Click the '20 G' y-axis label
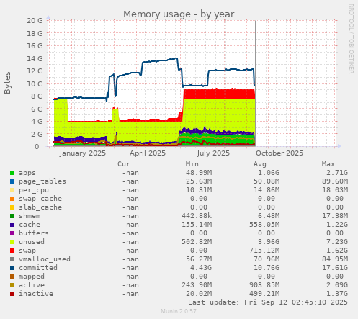This screenshot has width=358, height=319. click(35, 21)
